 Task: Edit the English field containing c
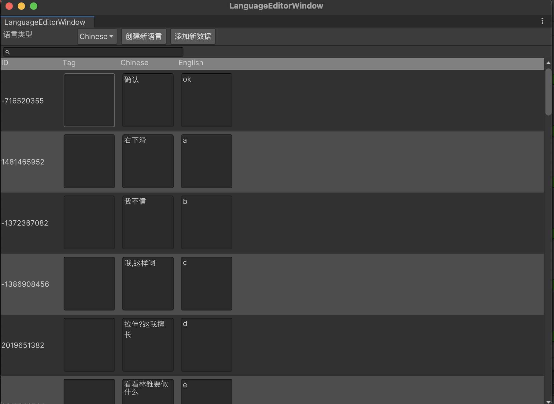[x=207, y=284]
